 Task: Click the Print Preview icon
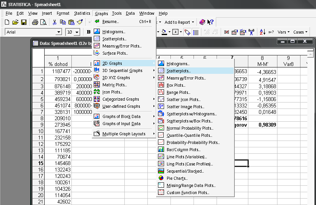[43, 22]
